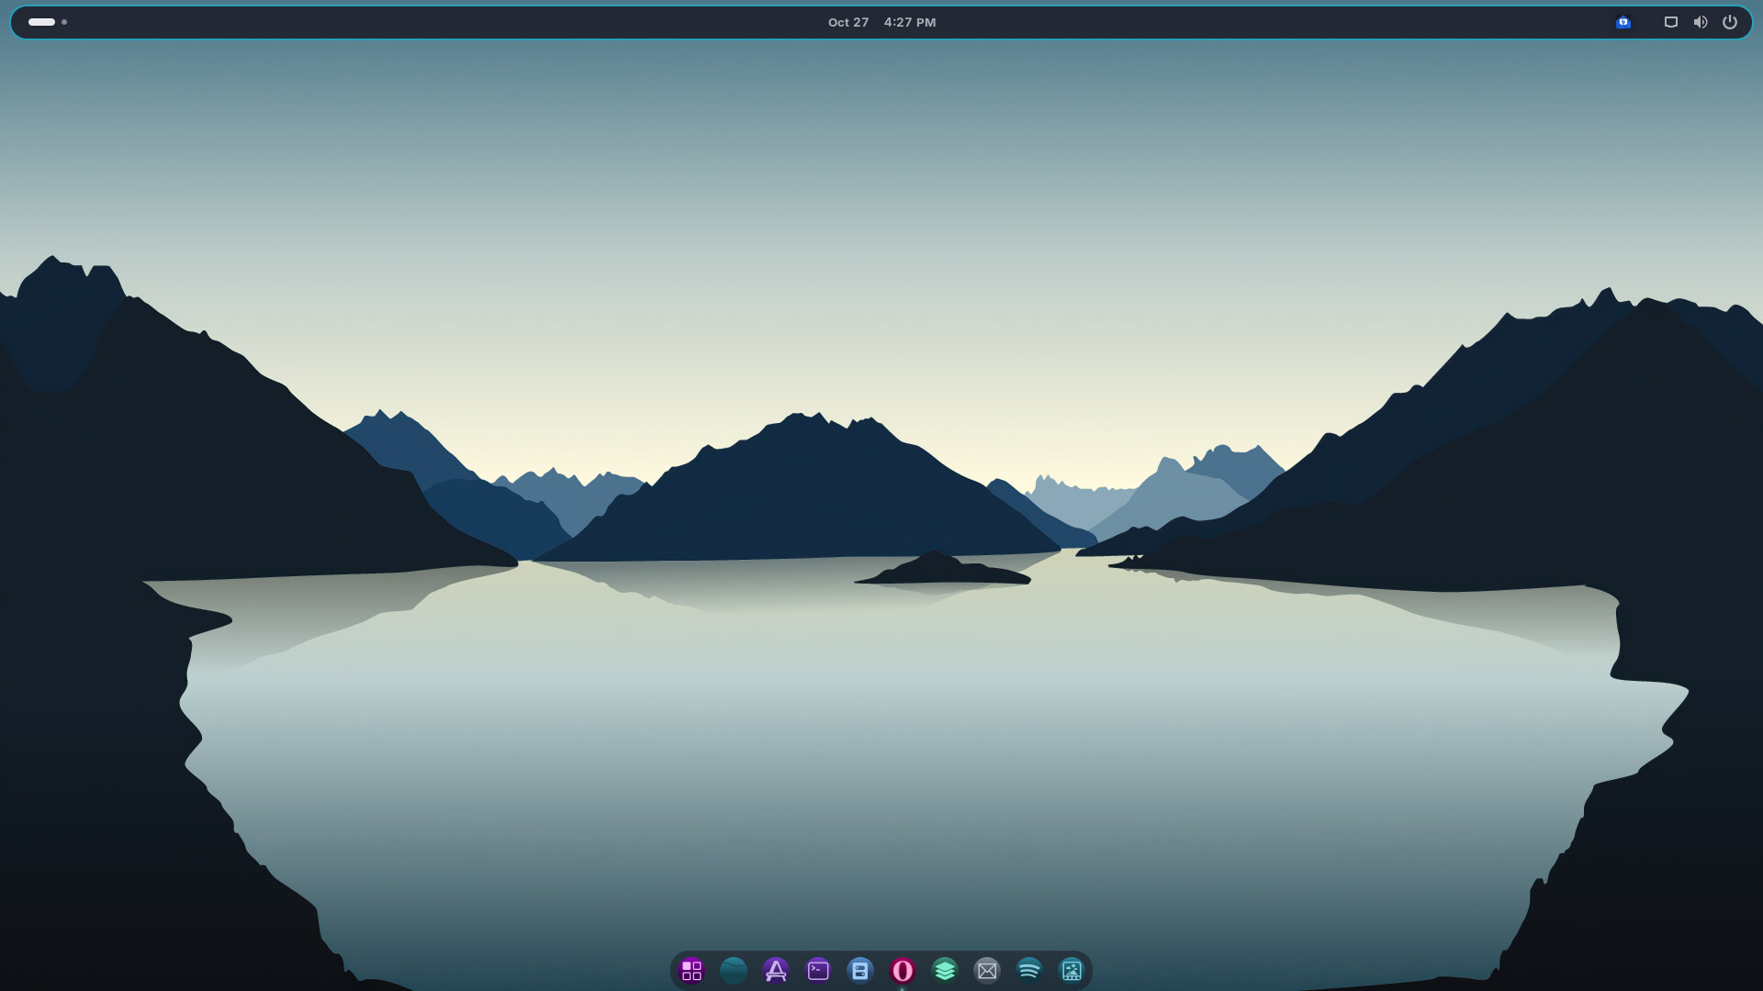The width and height of the screenshot is (1763, 991).
Task: Open the Files folder icon in dock
Action: tap(734, 970)
